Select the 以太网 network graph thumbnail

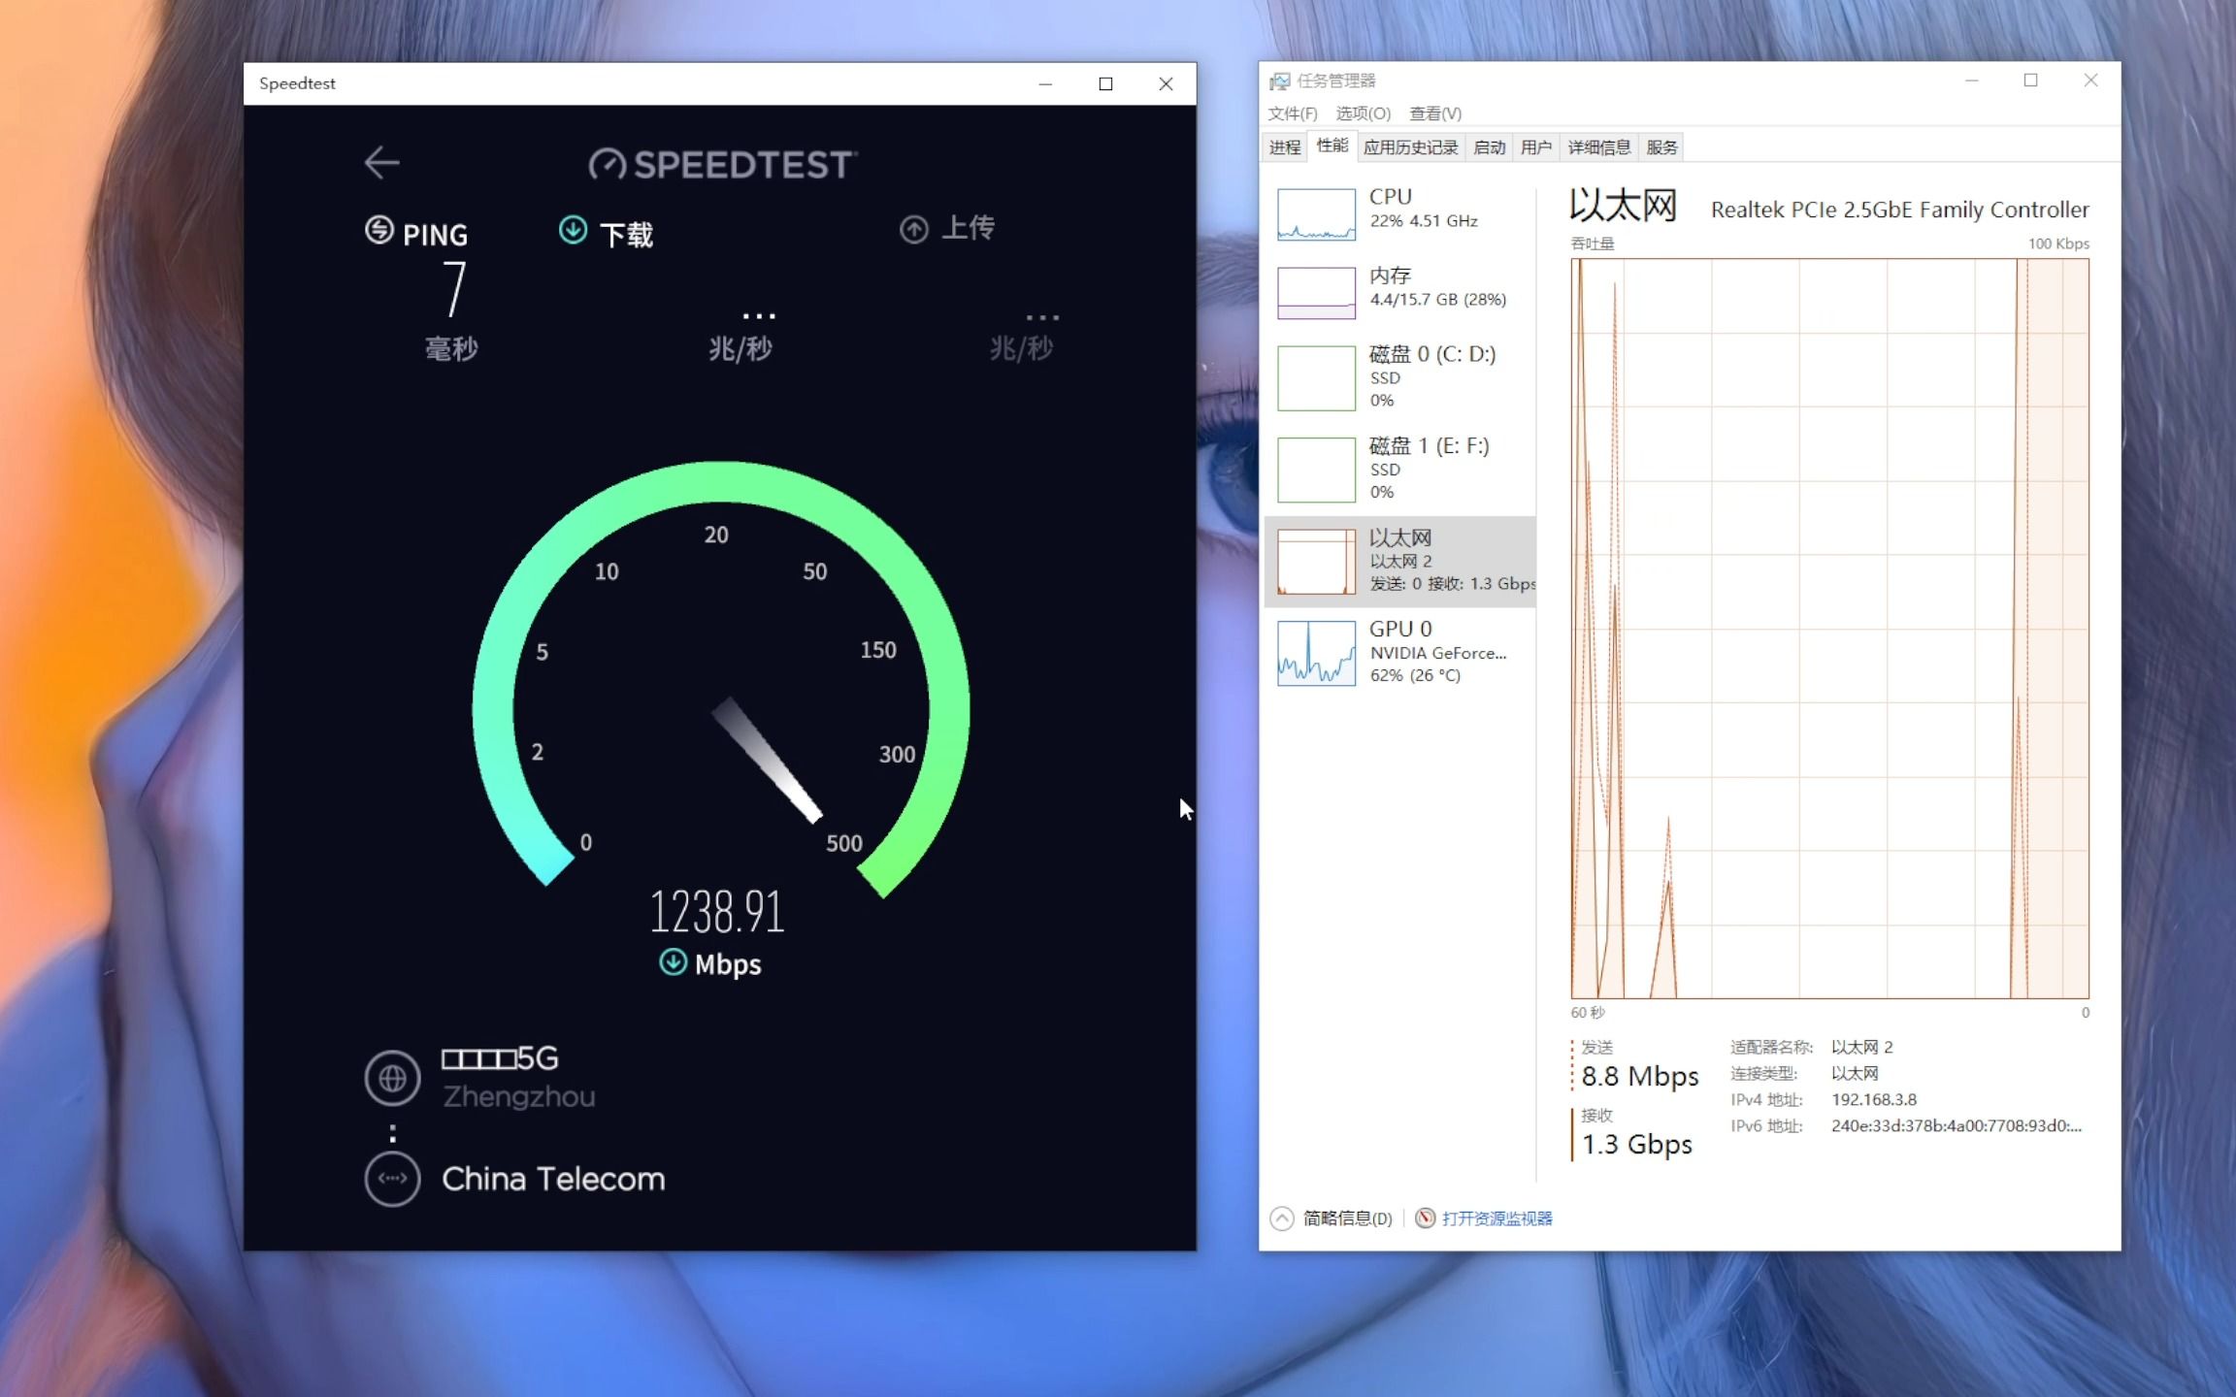pos(1316,562)
